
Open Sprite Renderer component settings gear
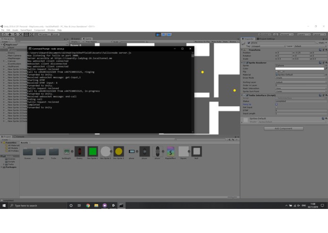pos(326,63)
